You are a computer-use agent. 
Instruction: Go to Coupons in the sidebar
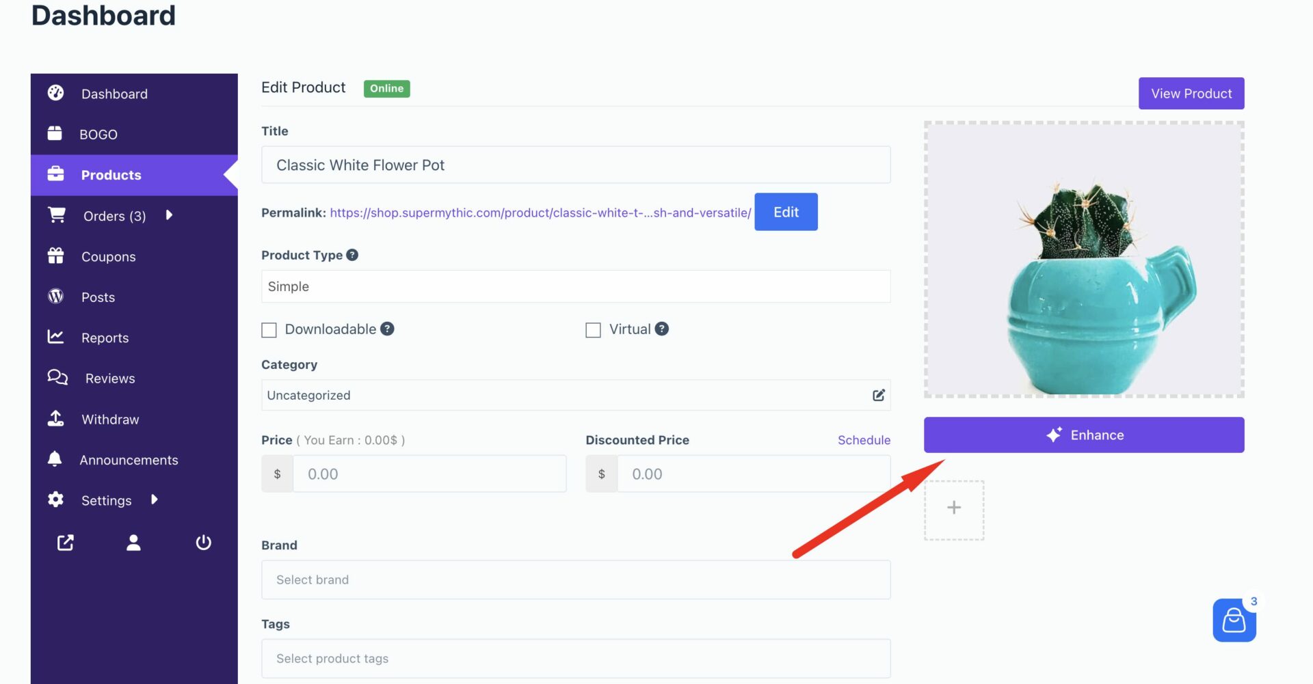tap(108, 256)
